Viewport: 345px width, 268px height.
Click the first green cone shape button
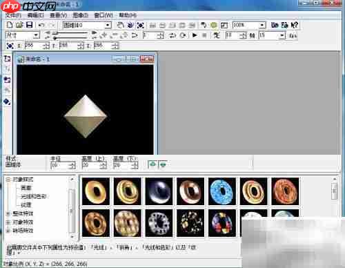[152, 164]
